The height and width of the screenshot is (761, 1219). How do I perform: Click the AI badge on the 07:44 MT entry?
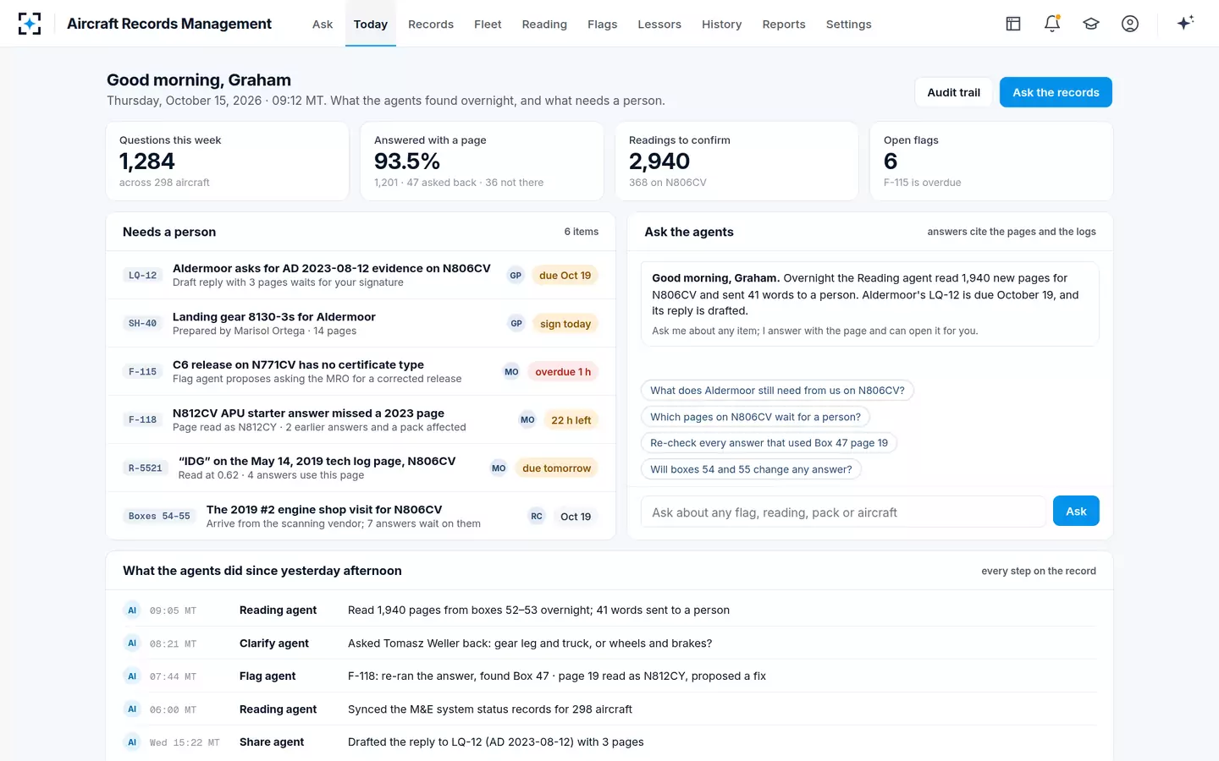[x=132, y=676]
